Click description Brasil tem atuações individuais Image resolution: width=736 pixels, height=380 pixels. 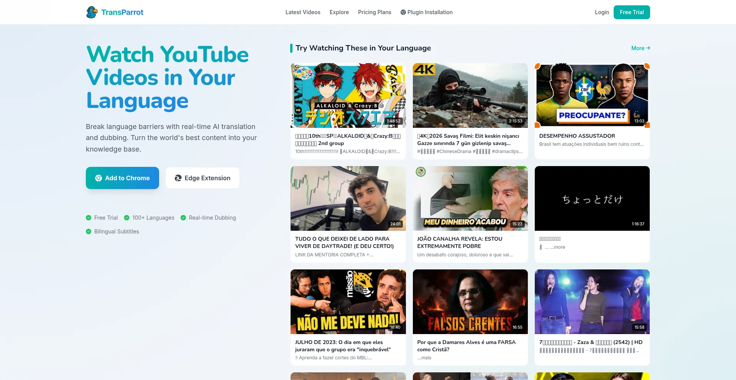591,144
